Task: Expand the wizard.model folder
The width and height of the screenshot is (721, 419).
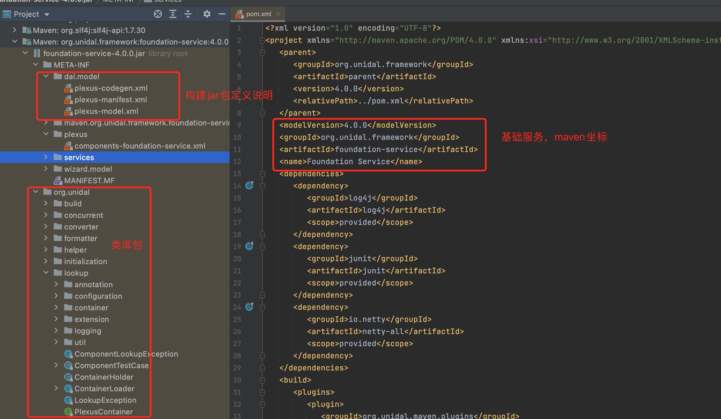Action: tap(46, 168)
